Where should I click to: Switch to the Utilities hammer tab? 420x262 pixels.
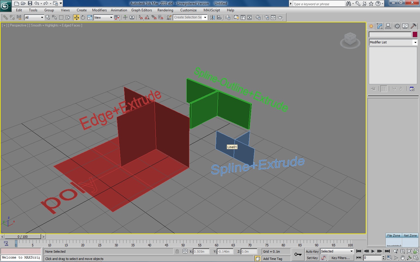[x=414, y=26]
